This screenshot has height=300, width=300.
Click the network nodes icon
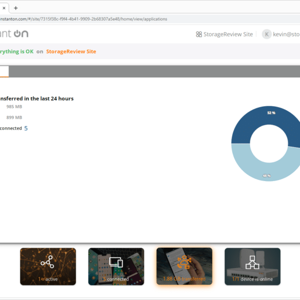[x=47, y=262]
